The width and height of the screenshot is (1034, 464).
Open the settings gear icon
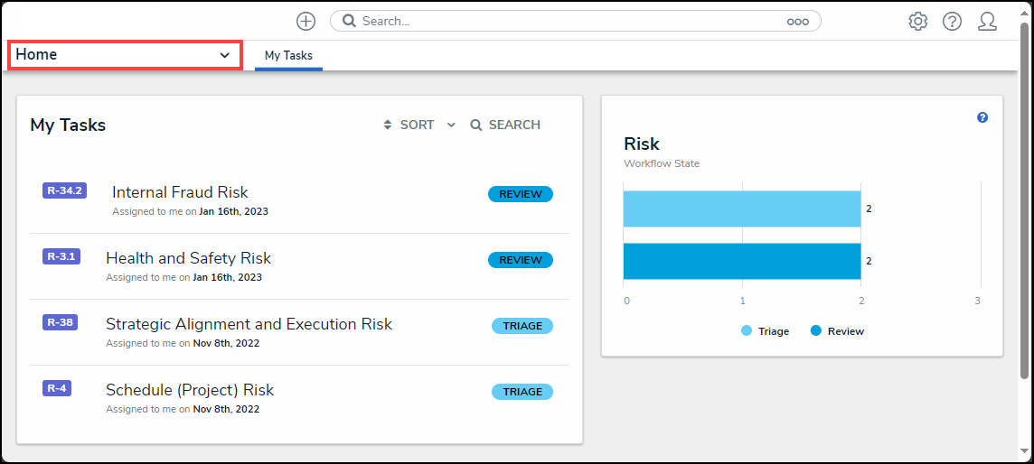(918, 21)
